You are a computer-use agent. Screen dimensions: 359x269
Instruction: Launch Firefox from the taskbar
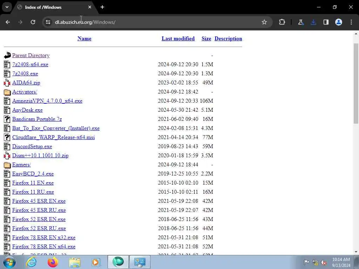pyautogui.click(x=53, y=262)
